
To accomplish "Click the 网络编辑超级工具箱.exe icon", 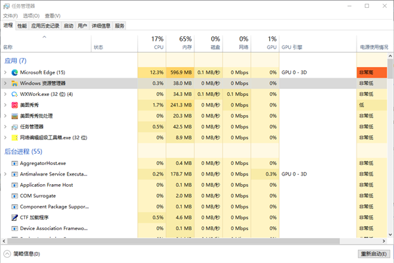I will point(14,137).
